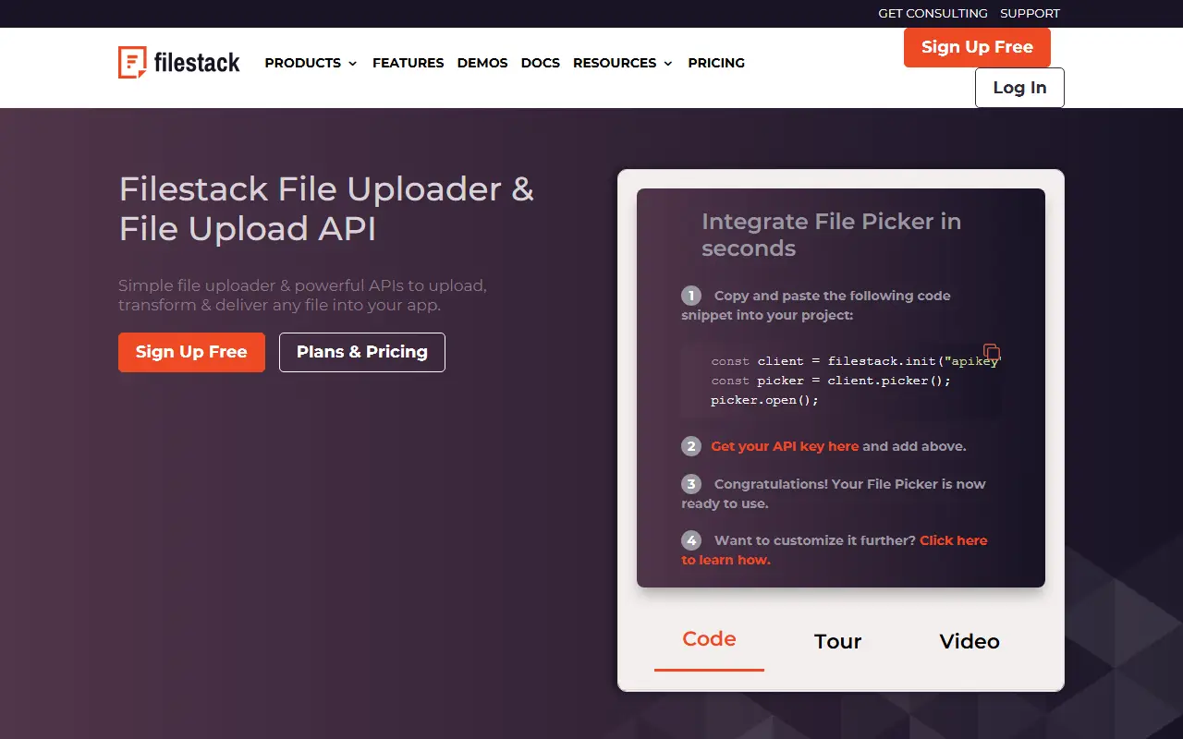
Task: Click the const picker code line
Action: [831, 381]
